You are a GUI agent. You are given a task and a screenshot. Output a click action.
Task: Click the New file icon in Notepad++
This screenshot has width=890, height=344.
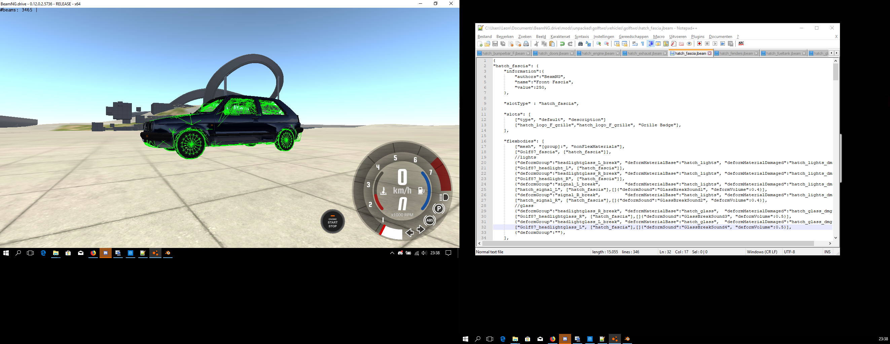(x=480, y=43)
